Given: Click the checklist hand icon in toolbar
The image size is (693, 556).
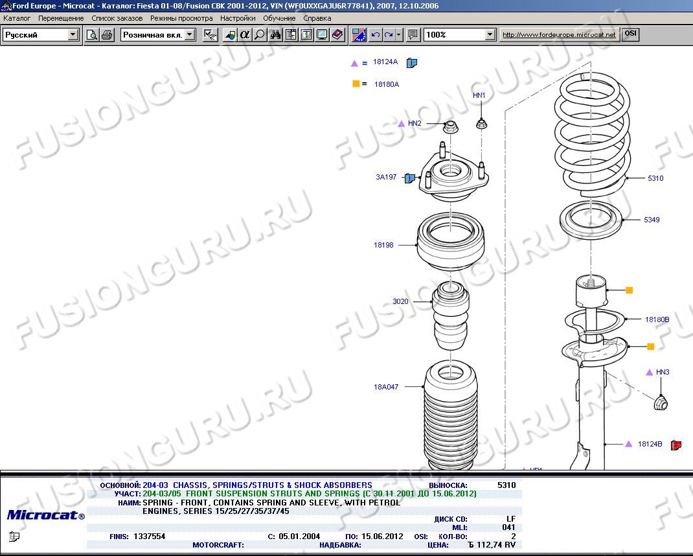Looking at the screenshot, I should 210,34.
